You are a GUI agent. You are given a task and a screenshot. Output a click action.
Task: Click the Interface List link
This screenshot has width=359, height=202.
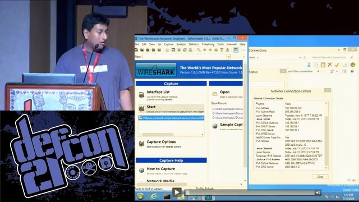coord(158,92)
